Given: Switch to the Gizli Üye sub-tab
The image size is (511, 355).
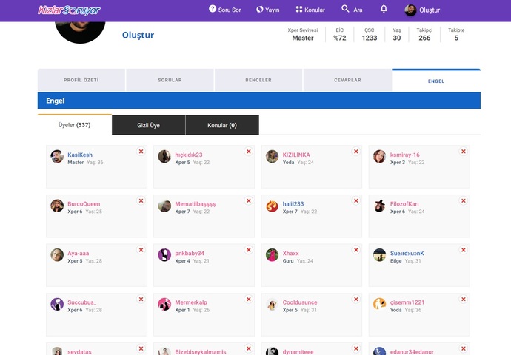Looking at the screenshot, I should (149, 125).
